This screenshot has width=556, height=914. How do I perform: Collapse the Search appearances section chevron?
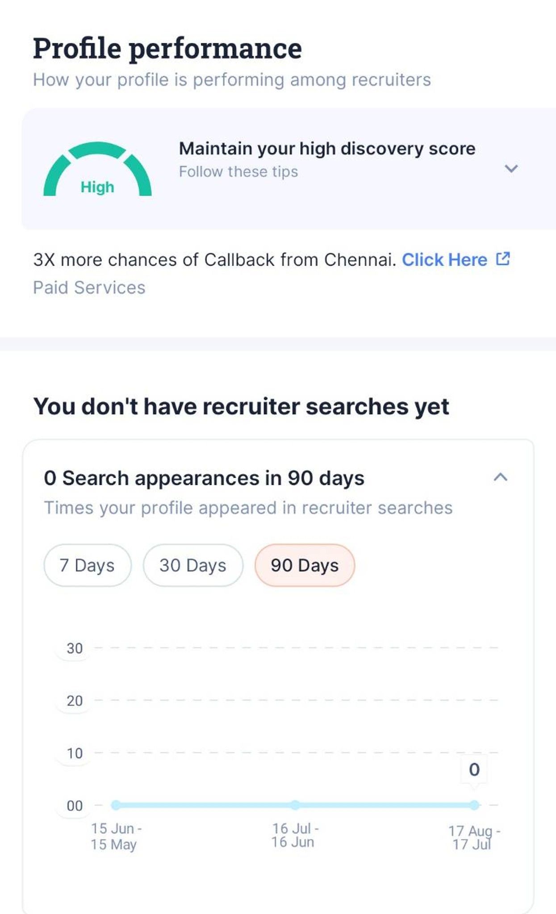pyautogui.click(x=500, y=478)
